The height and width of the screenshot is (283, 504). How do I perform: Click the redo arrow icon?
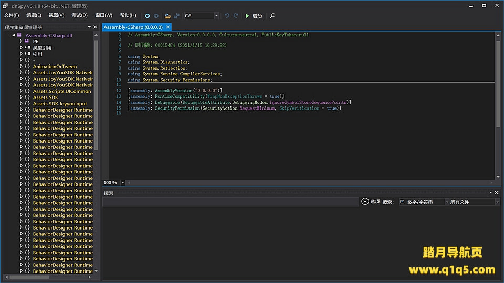pos(236,16)
